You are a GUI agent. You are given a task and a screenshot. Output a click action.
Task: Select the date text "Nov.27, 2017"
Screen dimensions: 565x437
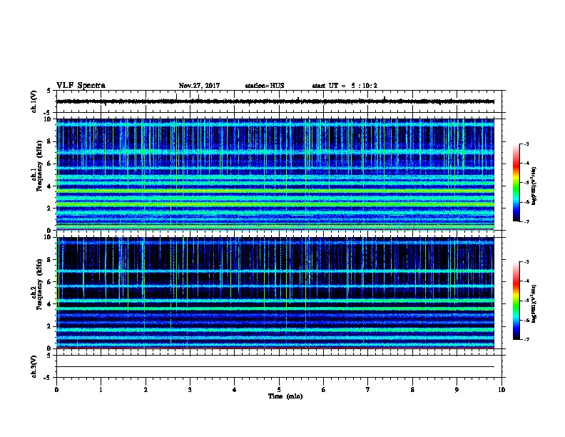click(x=199, y=86)
